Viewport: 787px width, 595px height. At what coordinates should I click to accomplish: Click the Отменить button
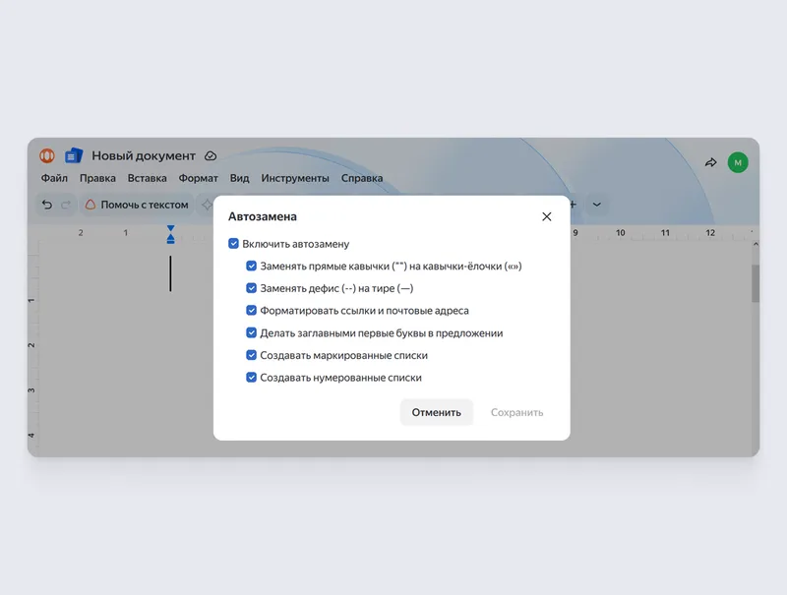coord(436,412)
